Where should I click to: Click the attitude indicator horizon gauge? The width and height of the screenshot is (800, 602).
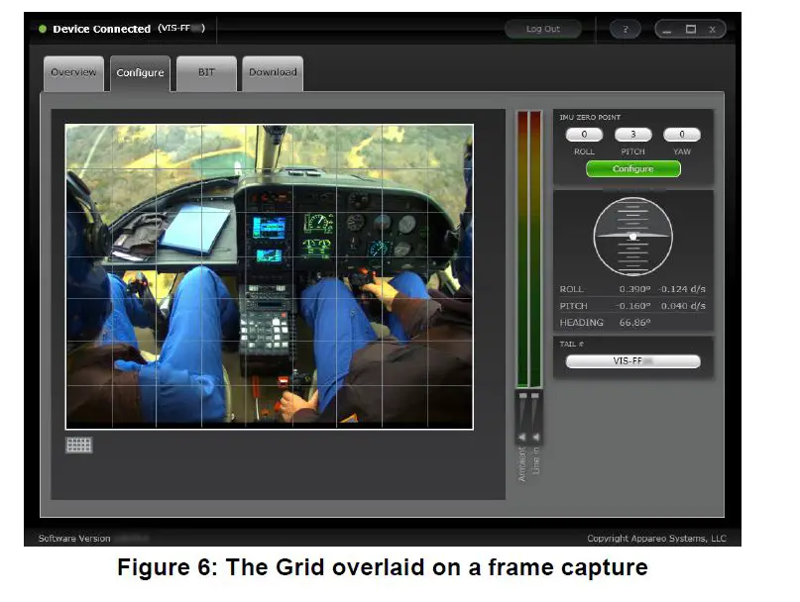(x=632, y=236)
